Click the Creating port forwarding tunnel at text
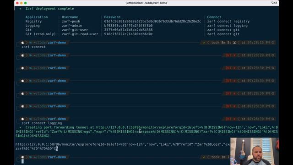The image size is (293, 165). tap(60, 127)
